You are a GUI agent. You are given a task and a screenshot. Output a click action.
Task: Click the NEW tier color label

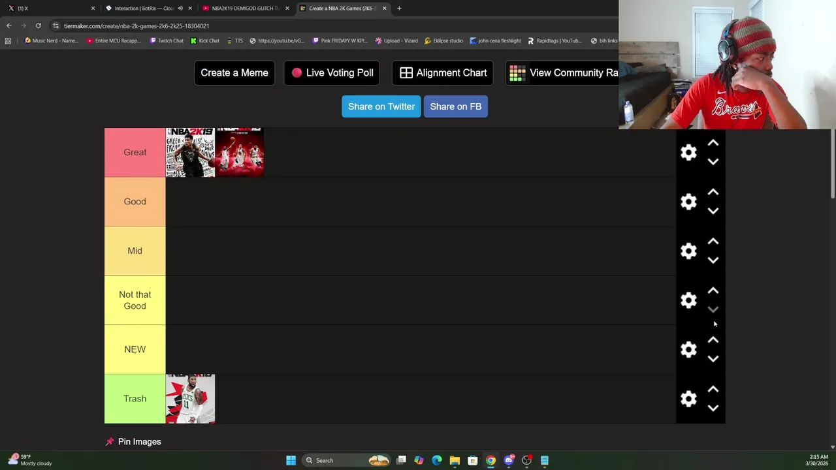tap(135, 349)
